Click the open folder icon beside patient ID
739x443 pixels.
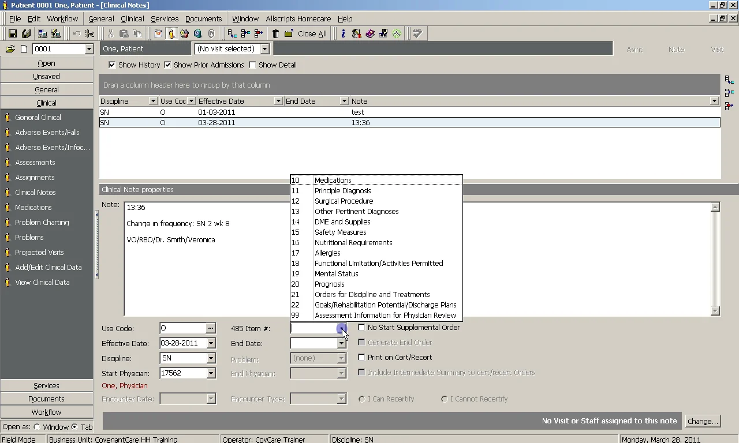tap(10, 49)
